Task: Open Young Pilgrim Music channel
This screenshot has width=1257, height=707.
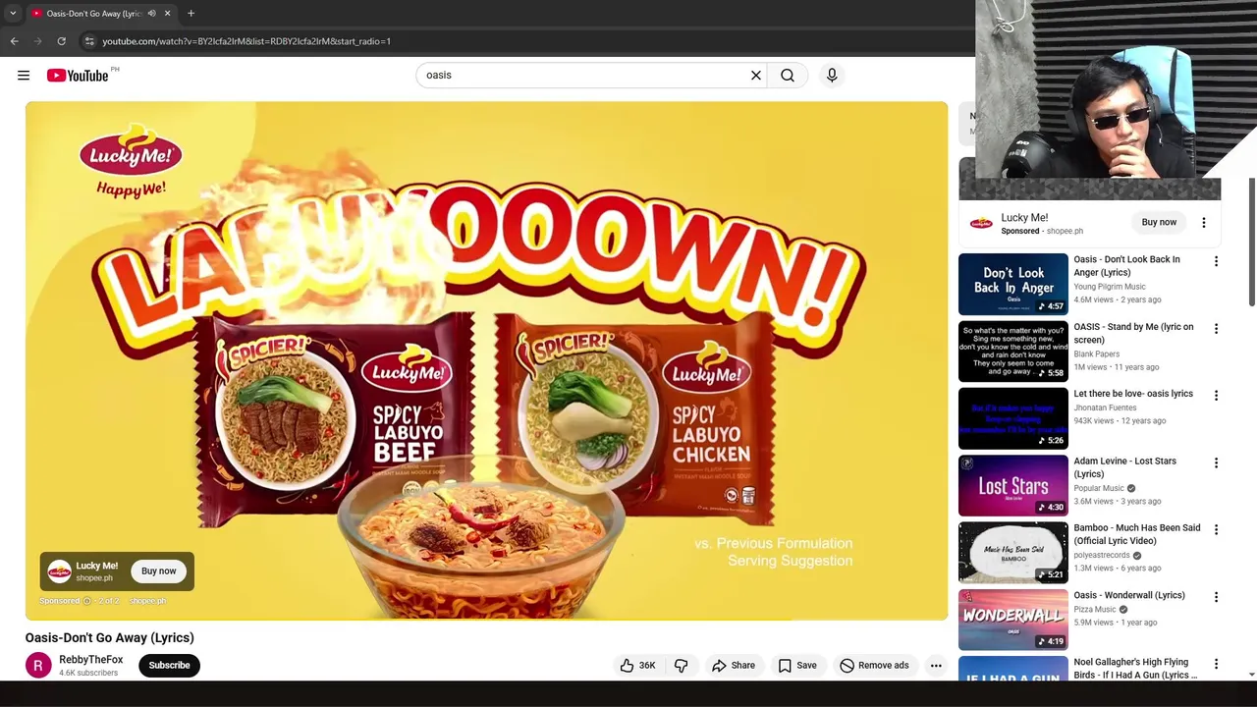Action: [1110, 287]
